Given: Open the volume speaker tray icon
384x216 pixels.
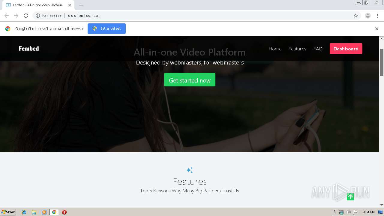Looking at the screenshot, I should click(348, 212).
